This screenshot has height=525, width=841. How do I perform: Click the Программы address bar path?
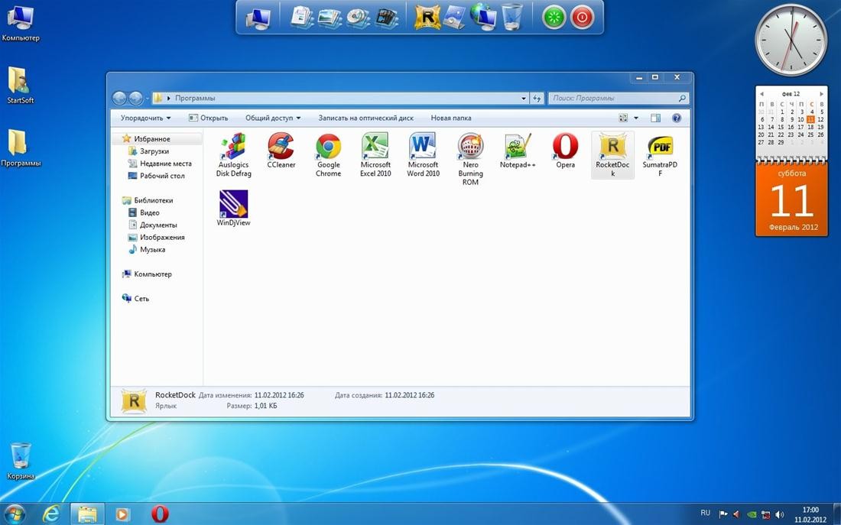point(195,98)
